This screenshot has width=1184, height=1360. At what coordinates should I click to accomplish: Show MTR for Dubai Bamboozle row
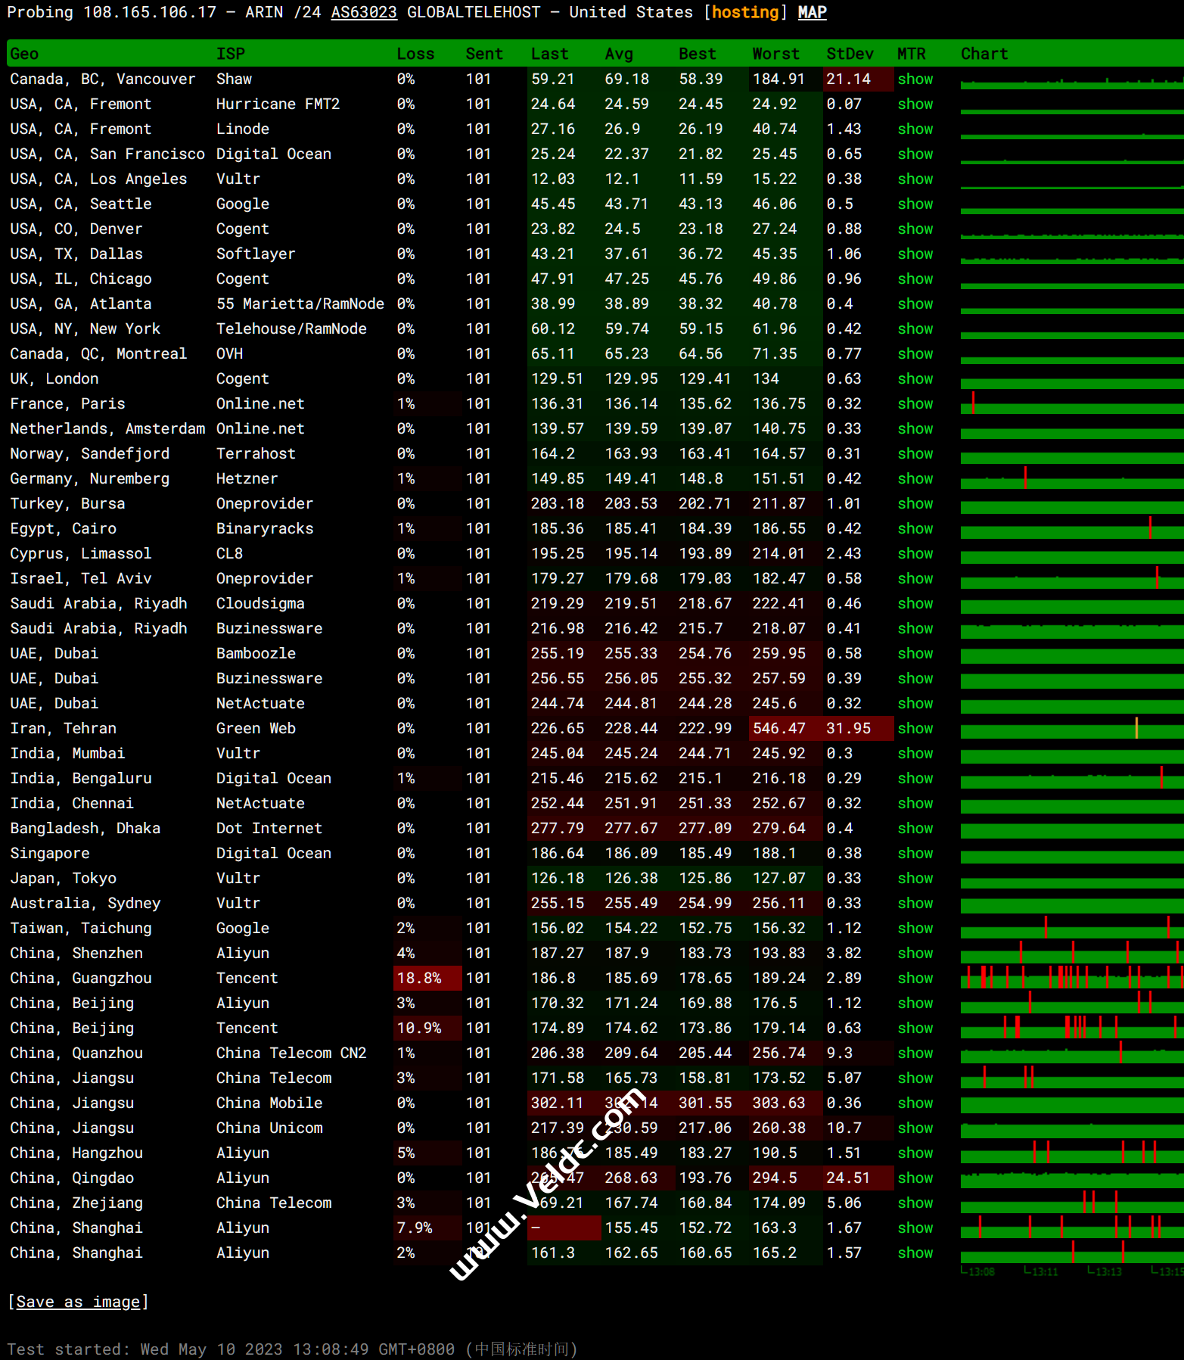(915, 653)
